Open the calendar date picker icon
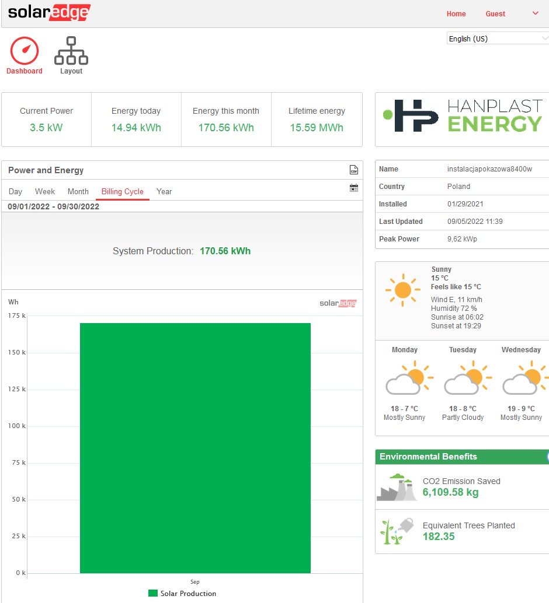The image size is (549, 603). coord(353,188)
